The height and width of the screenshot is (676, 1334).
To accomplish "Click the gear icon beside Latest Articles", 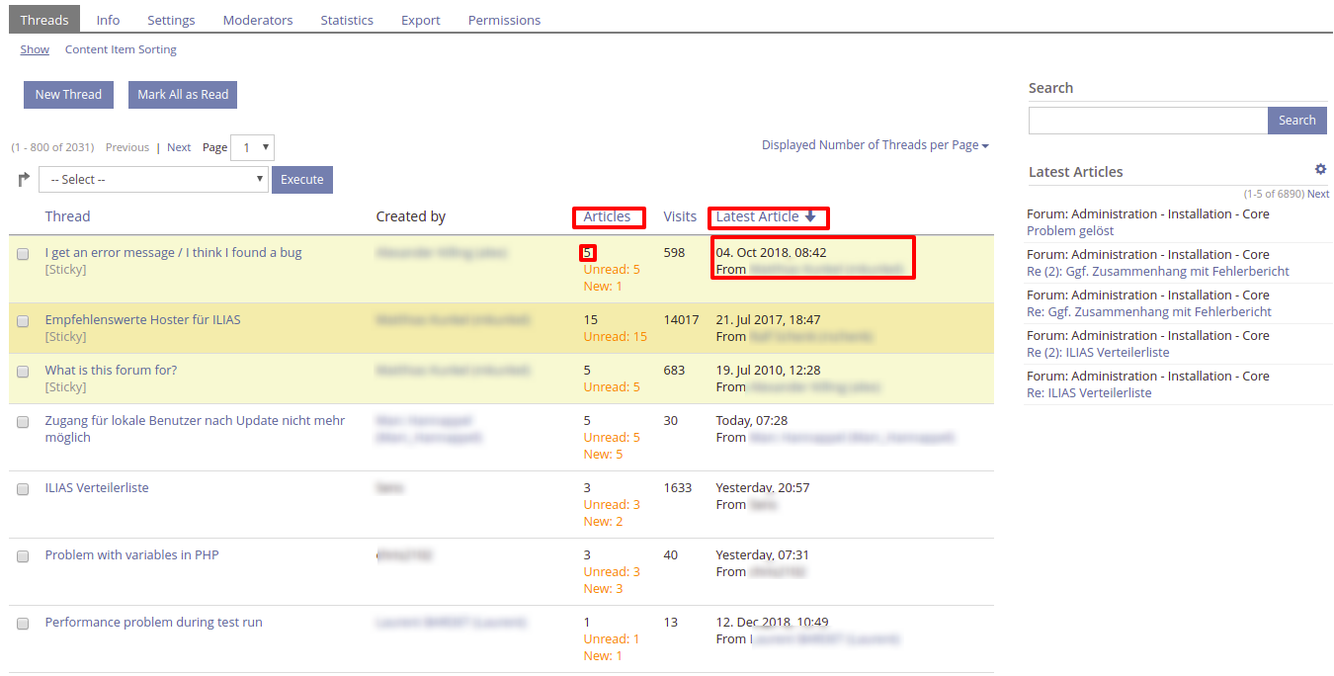I will (1320, 170).
